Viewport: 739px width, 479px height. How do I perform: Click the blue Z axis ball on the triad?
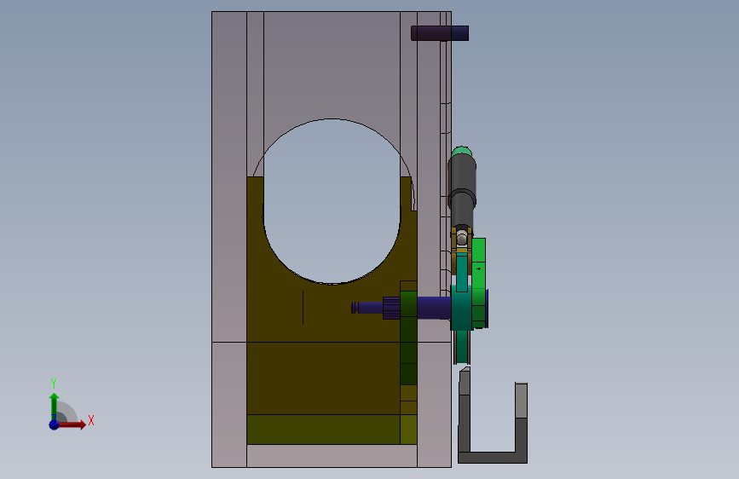[55, 424]
